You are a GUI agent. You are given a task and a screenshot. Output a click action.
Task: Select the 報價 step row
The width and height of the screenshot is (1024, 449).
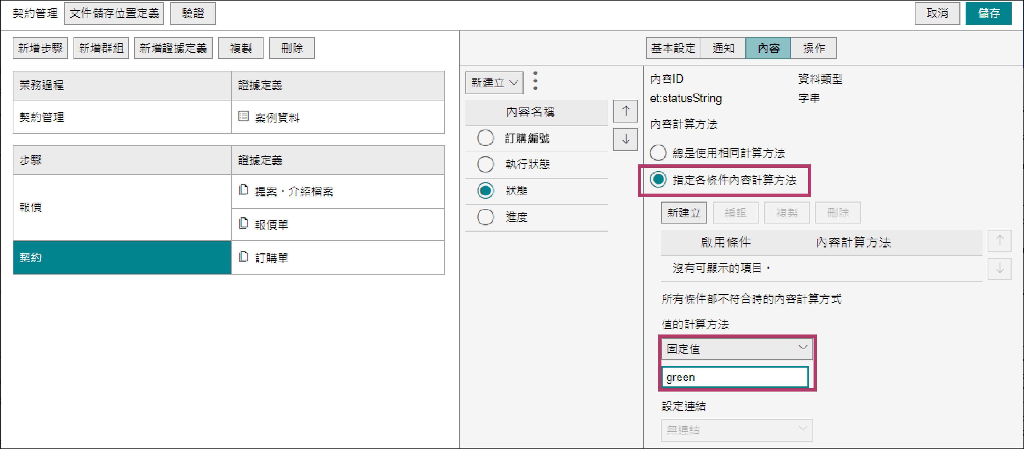point(122,207)
